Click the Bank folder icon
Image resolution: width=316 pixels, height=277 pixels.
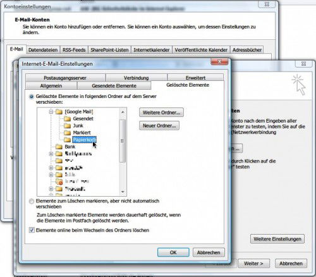pos(59,147)
